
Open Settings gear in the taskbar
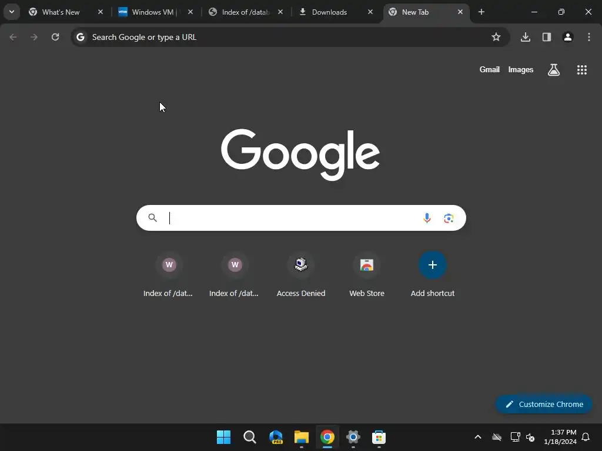353,437
